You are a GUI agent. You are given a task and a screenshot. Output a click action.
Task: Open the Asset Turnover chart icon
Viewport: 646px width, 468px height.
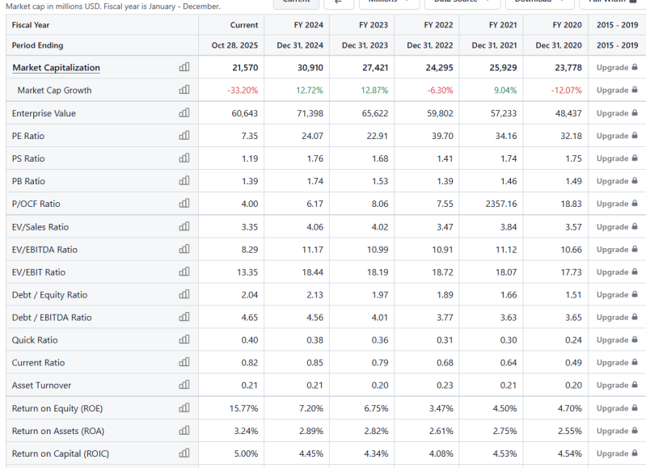(x=184, y=386)
